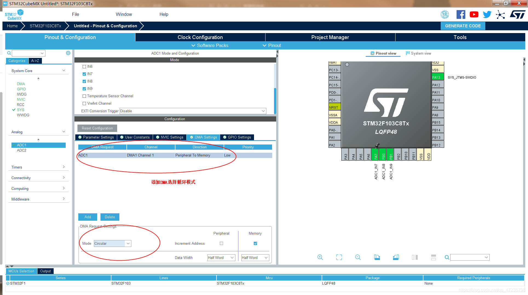Select the ADC2 peripheral in the tree

click(22, 150)
